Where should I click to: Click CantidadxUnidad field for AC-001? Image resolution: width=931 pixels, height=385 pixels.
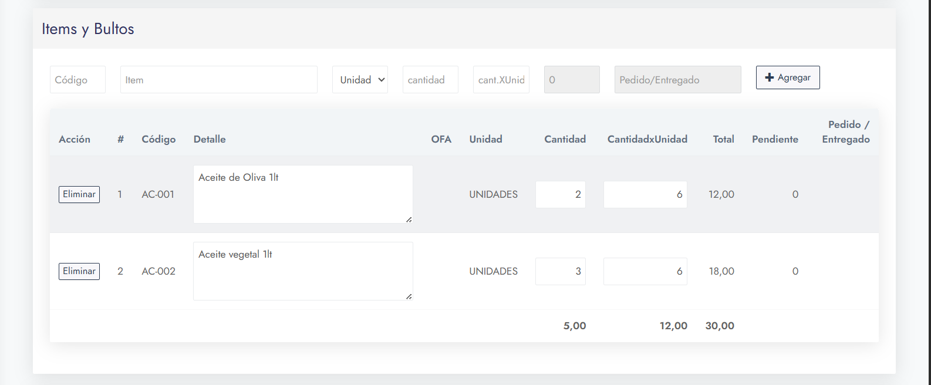pos(645,194)
